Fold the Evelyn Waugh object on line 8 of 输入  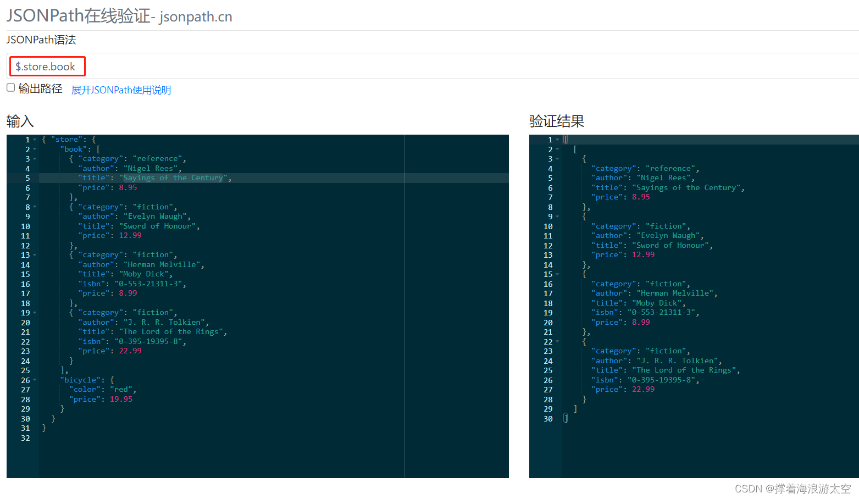click(35, 207)
